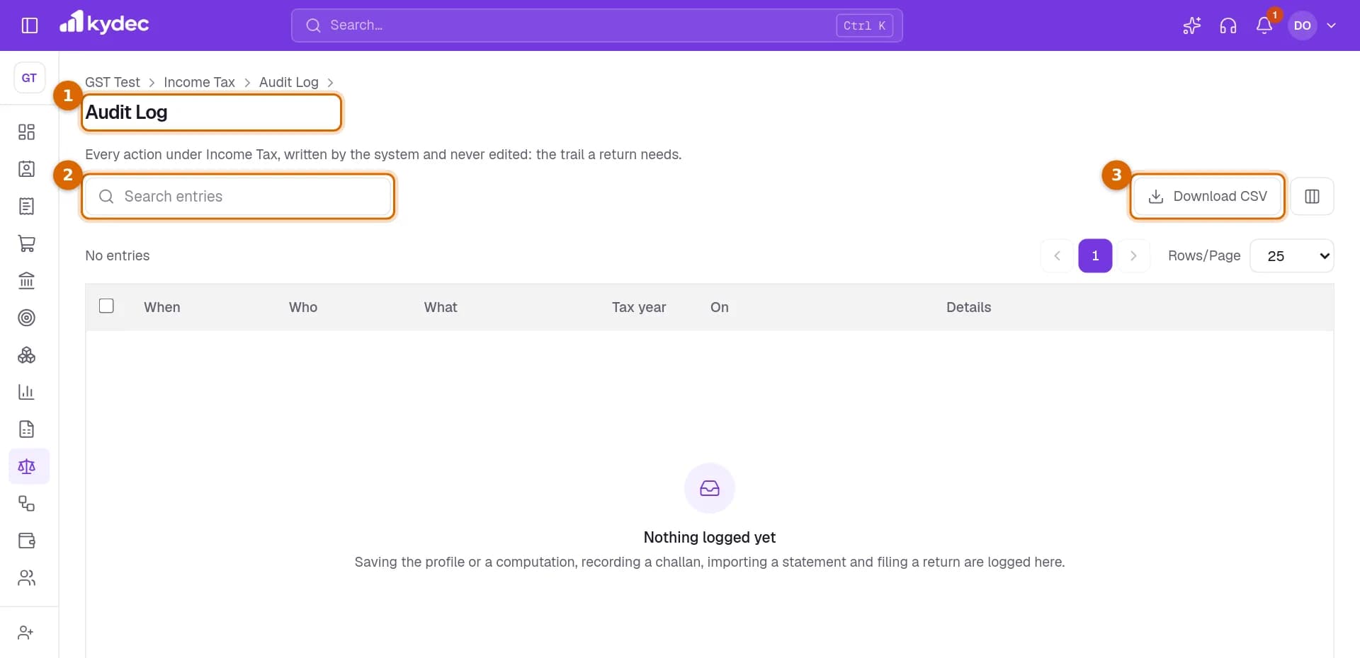Screen dimensions: 1360x658
Task: Download the audit log as CSV
Action: click(x=1208, y=196)
